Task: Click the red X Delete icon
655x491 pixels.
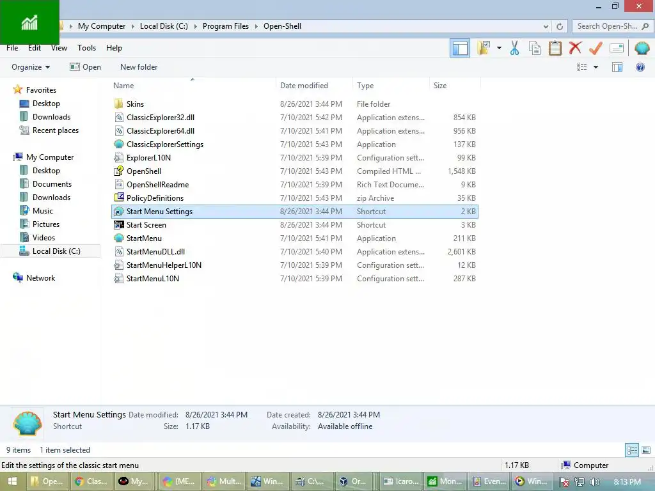Action: (x=575, y=48)
